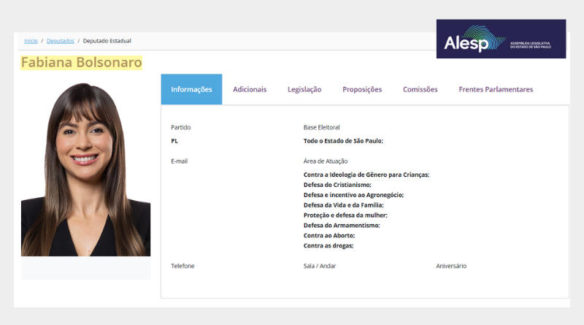Select the Informações tab

click(191, 89)
